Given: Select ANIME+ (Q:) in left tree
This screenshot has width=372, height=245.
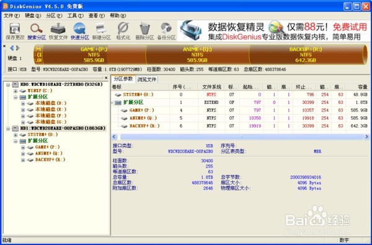Looking at the screenshot, I should click(x=48, y=153).
